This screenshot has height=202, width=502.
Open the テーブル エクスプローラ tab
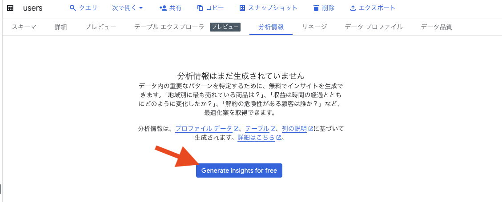pyautogui.click(x=169, y=27)
